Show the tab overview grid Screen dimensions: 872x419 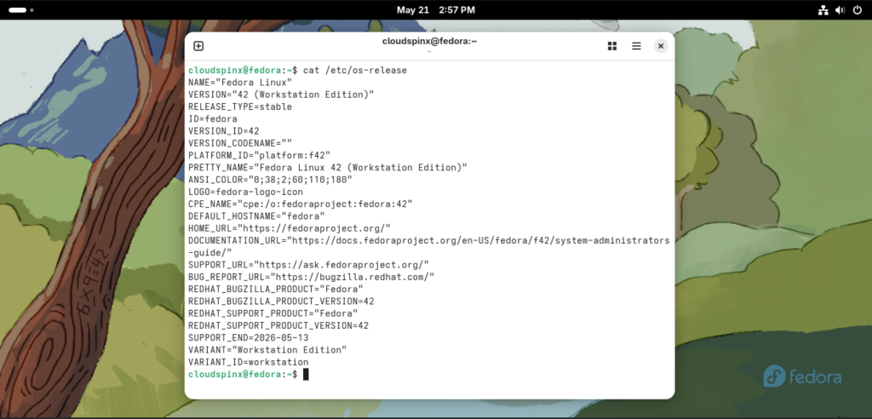click(612, 46)
